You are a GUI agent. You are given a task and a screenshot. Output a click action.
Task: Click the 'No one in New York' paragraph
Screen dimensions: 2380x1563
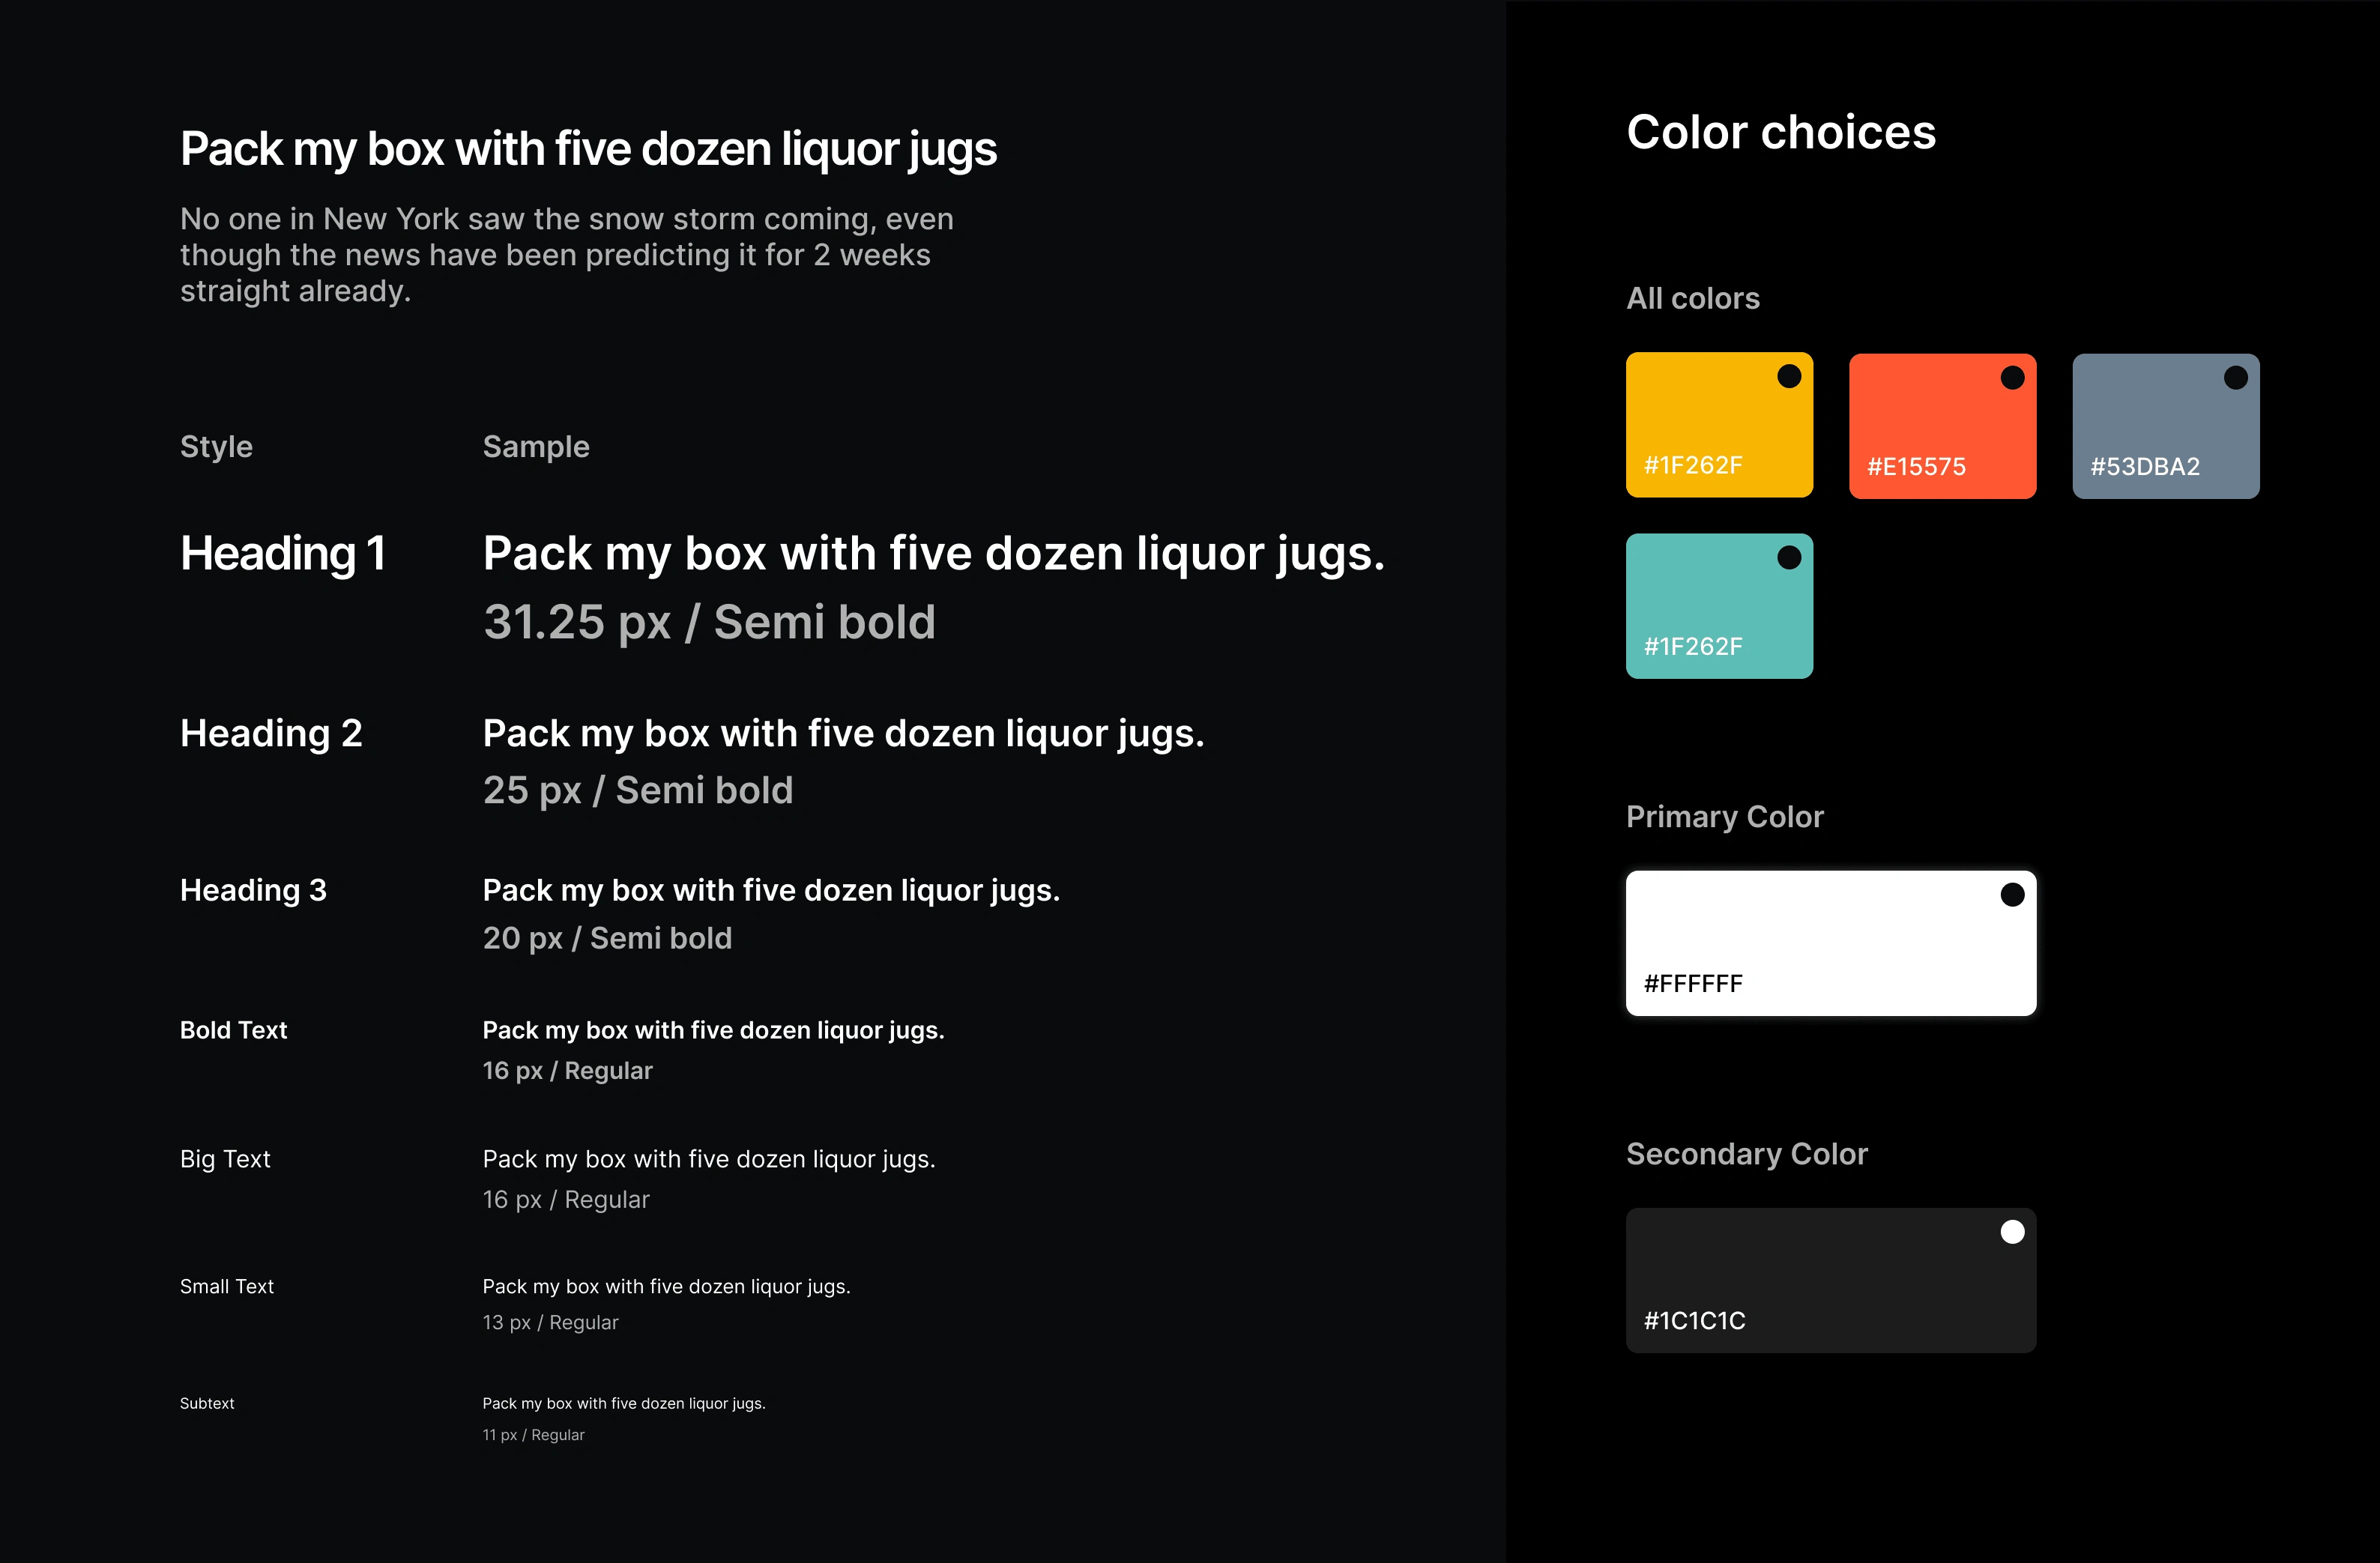[567, 255]
